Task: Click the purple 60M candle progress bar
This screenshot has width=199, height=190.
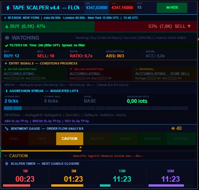Action: pos(166,186)
